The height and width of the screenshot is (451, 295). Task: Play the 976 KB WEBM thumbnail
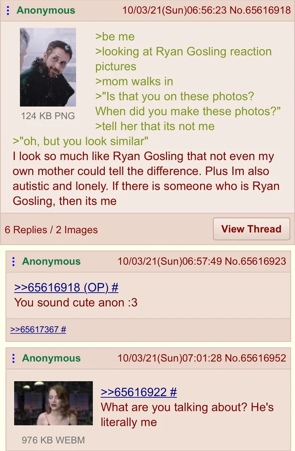(53, 403)
